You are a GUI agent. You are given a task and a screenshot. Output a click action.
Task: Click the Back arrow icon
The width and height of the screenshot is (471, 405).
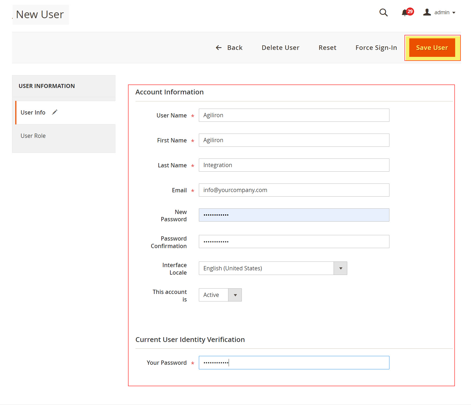click(x=219, y=47)
